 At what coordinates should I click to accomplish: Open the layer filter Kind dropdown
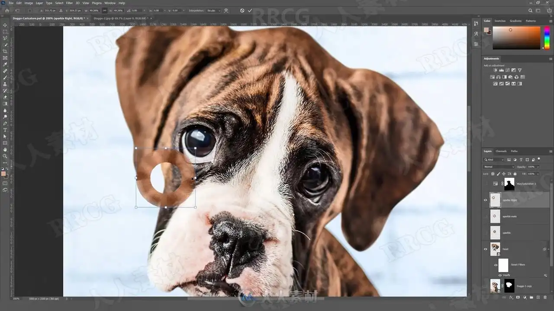[494, 160]
